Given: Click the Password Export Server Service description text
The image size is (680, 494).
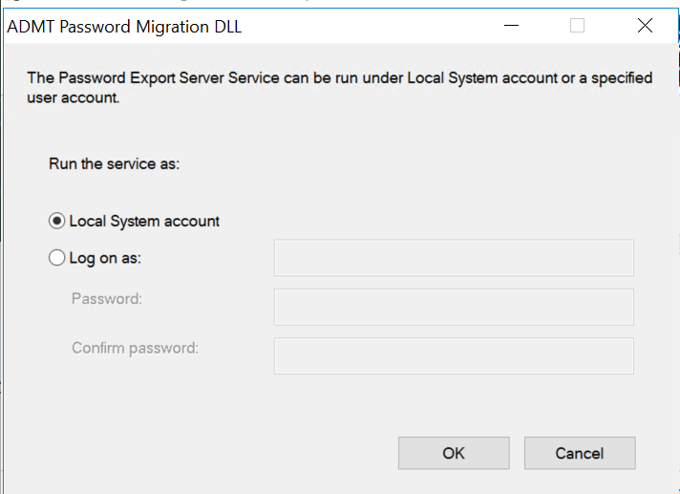Looking at the screenshot, I should [340, 88].
